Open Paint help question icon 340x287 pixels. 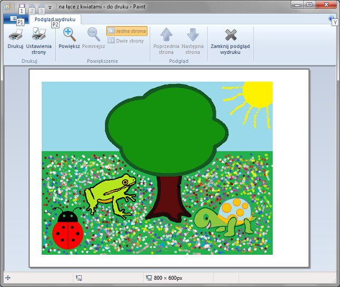[332, 19]
